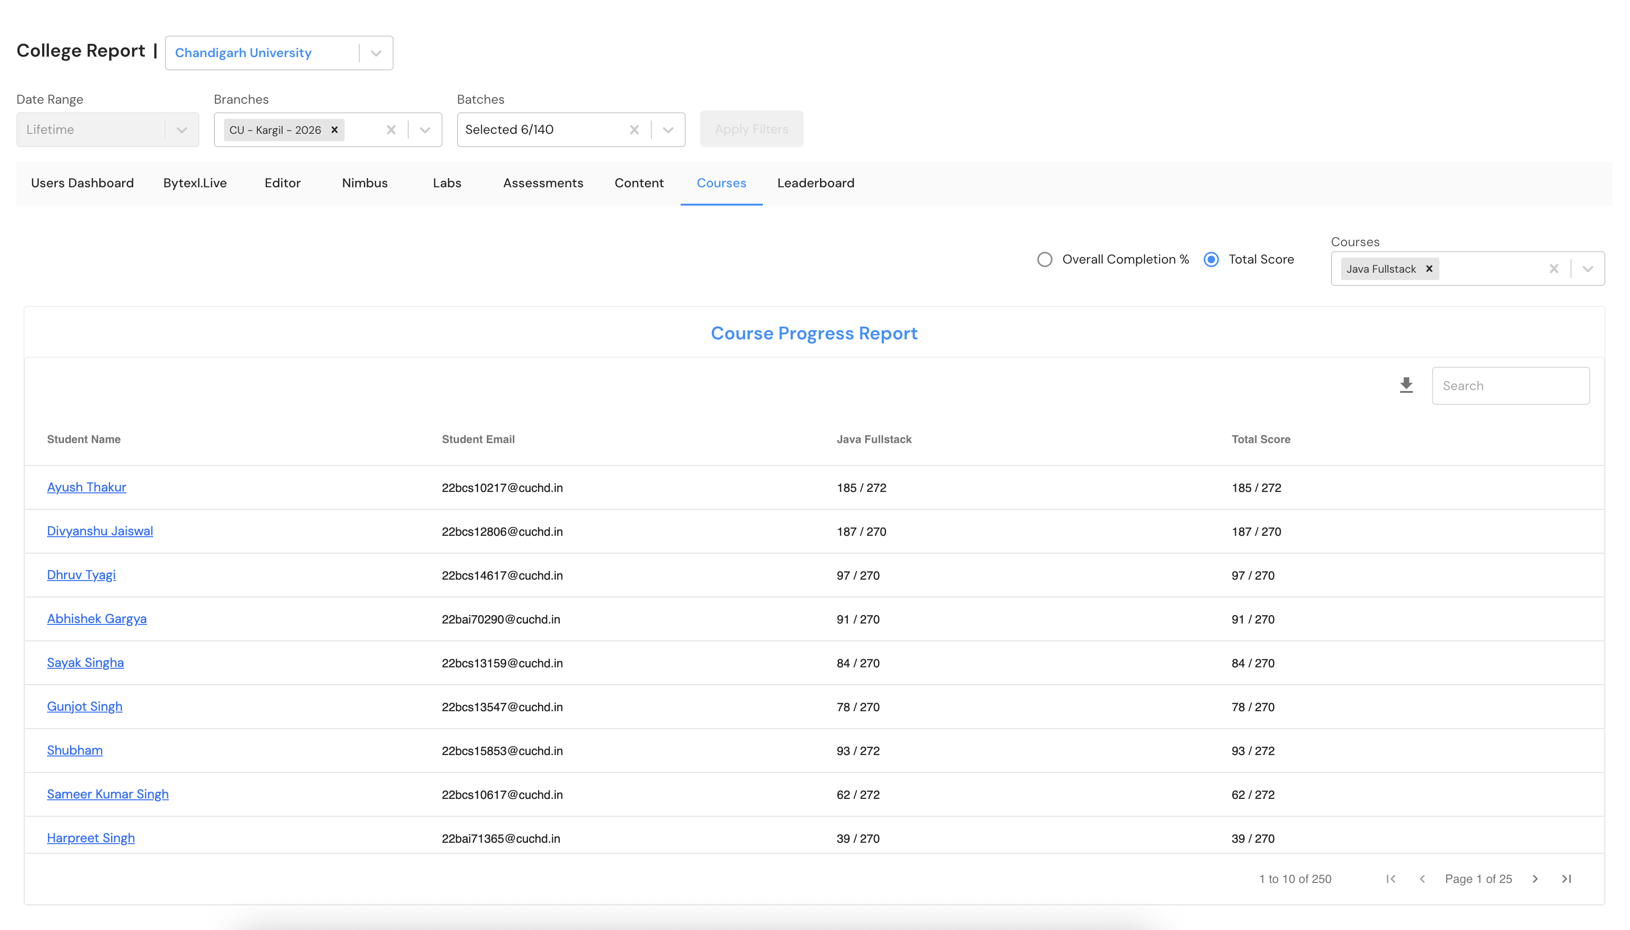The image size is (1630, 930).
Task: Click the download report icon
Action: 1406,385
